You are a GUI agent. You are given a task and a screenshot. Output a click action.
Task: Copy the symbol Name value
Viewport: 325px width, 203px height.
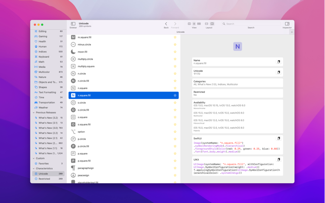[279, 62]
